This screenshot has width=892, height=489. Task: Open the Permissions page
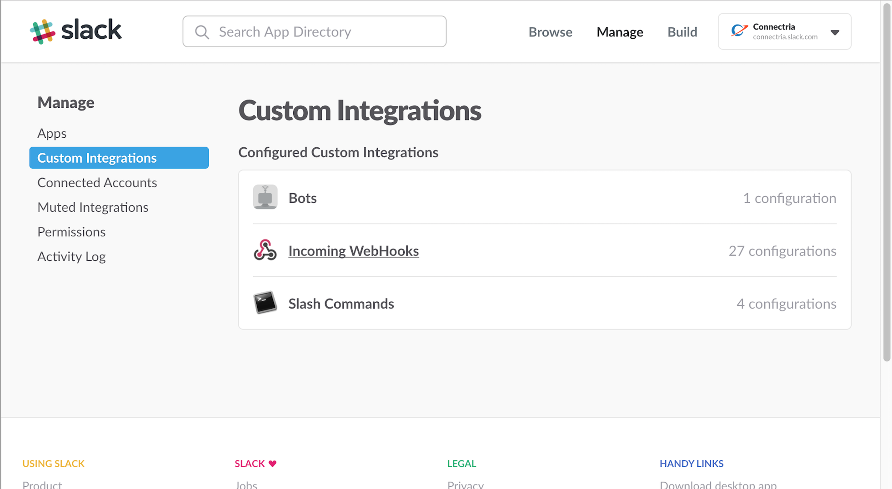[71, 232]
